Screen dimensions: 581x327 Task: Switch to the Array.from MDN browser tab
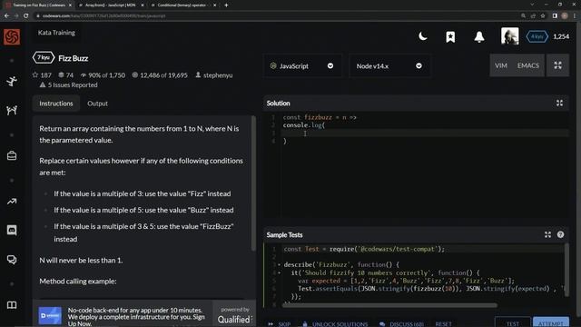[110, 5]
